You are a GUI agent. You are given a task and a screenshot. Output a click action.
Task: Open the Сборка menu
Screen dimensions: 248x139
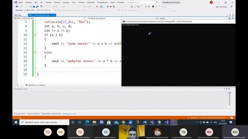coord(57,2)
